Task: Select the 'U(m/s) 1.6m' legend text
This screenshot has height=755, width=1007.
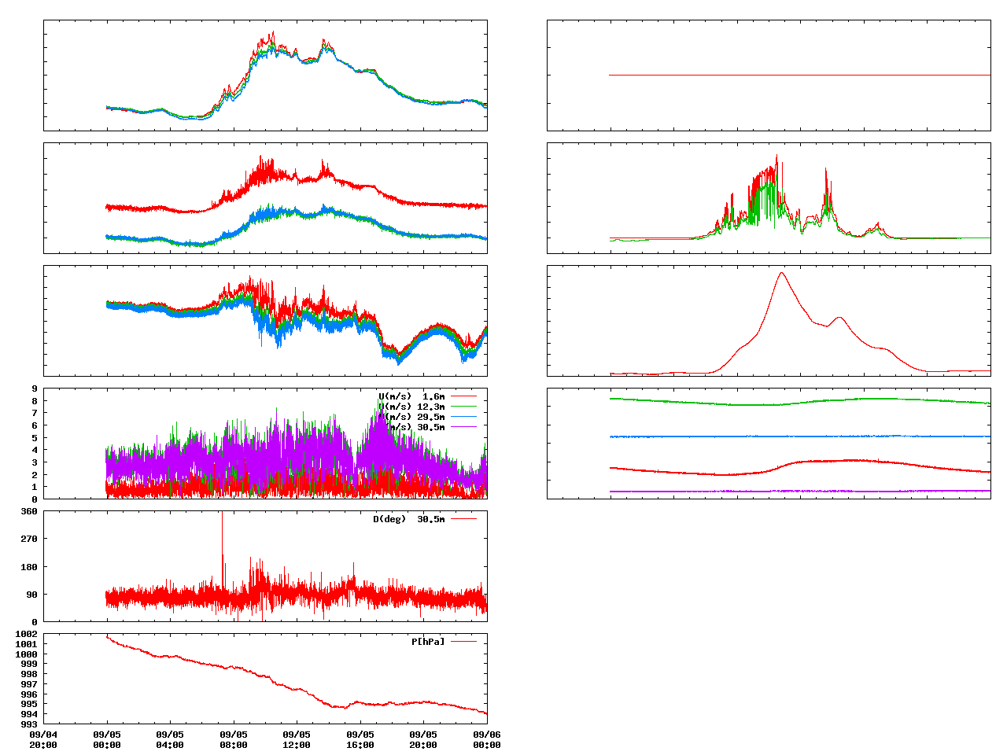Action: (x=411, y=396)
